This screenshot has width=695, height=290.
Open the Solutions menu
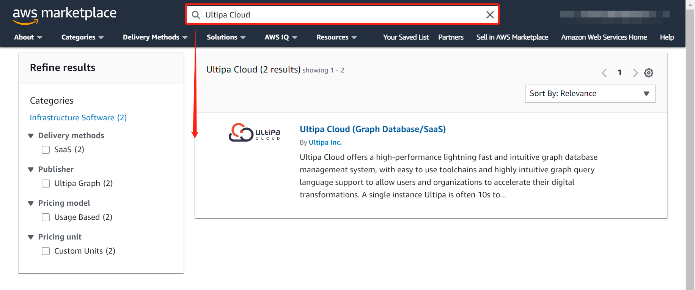point(226,37)
